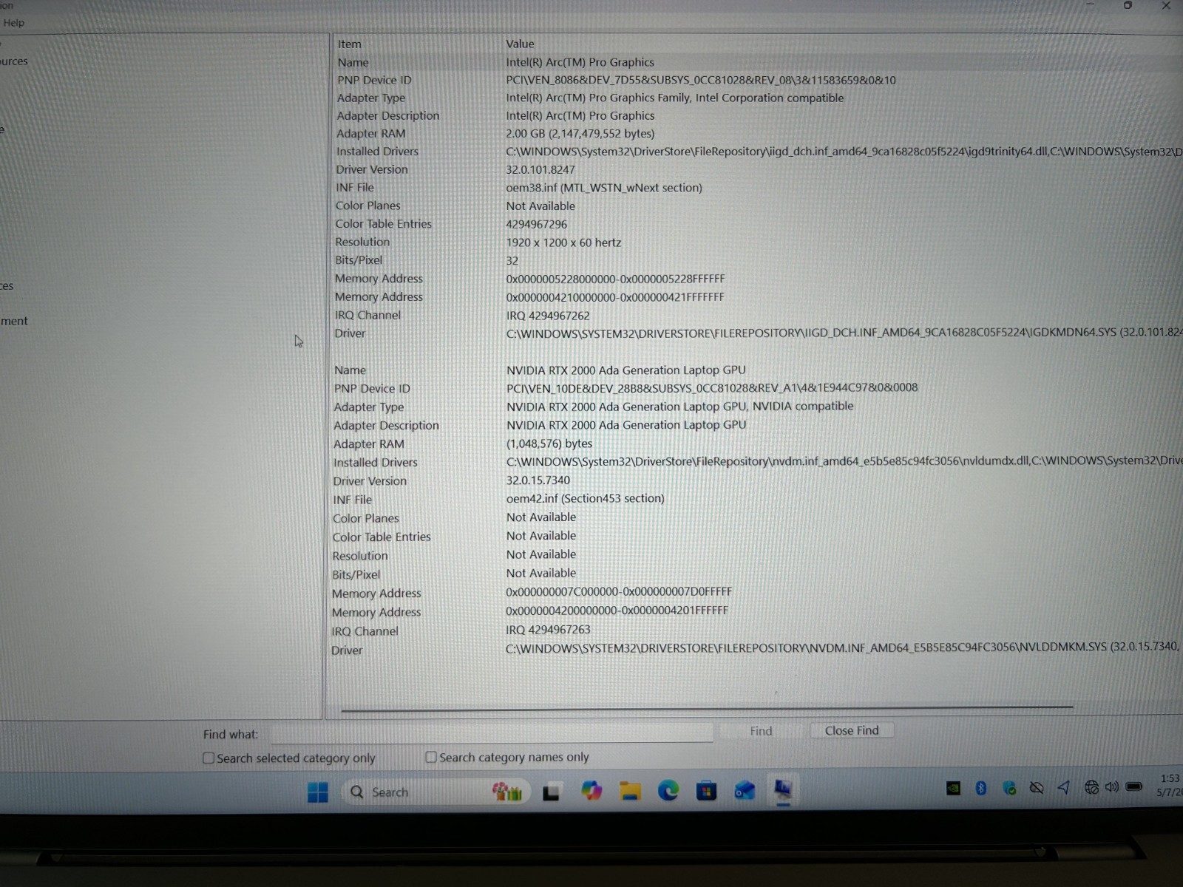
Task: Select IRQ 4294967263 value
Action: click(x=548, y=630)
